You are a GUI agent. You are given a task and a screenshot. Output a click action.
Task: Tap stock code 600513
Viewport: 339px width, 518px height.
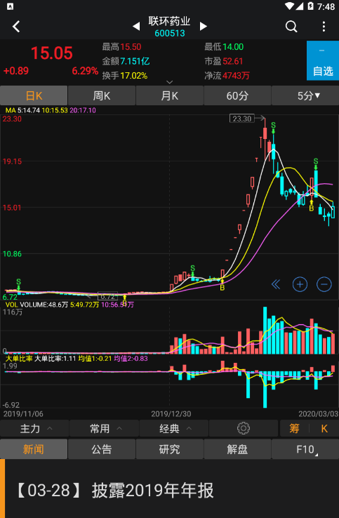(x=170, y=34)
